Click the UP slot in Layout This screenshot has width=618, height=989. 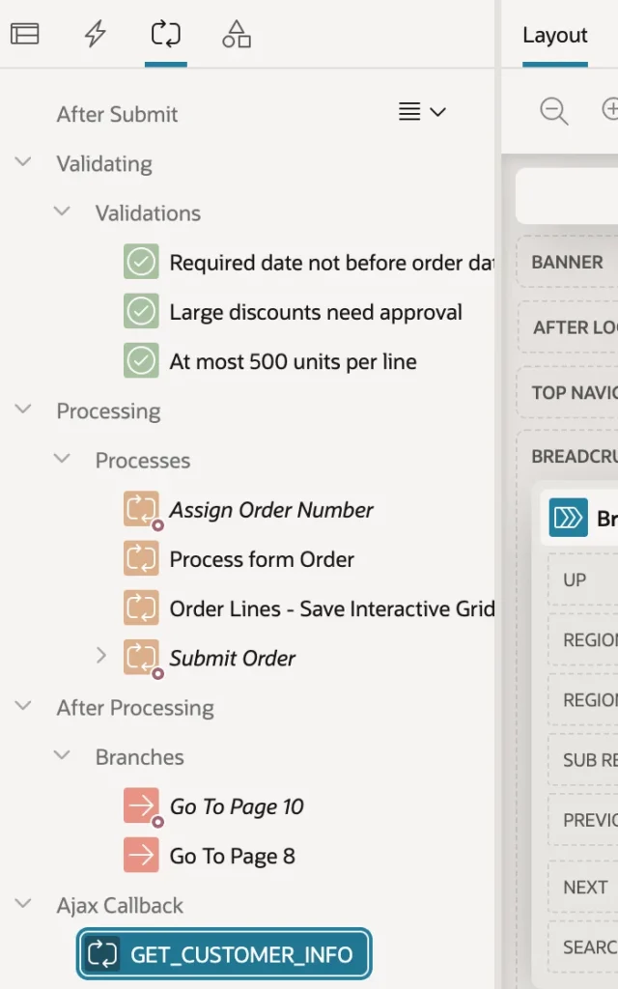(583, 579)
